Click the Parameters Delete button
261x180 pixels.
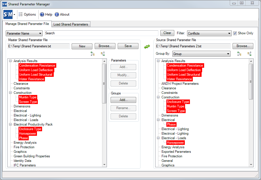coord(123,83)
